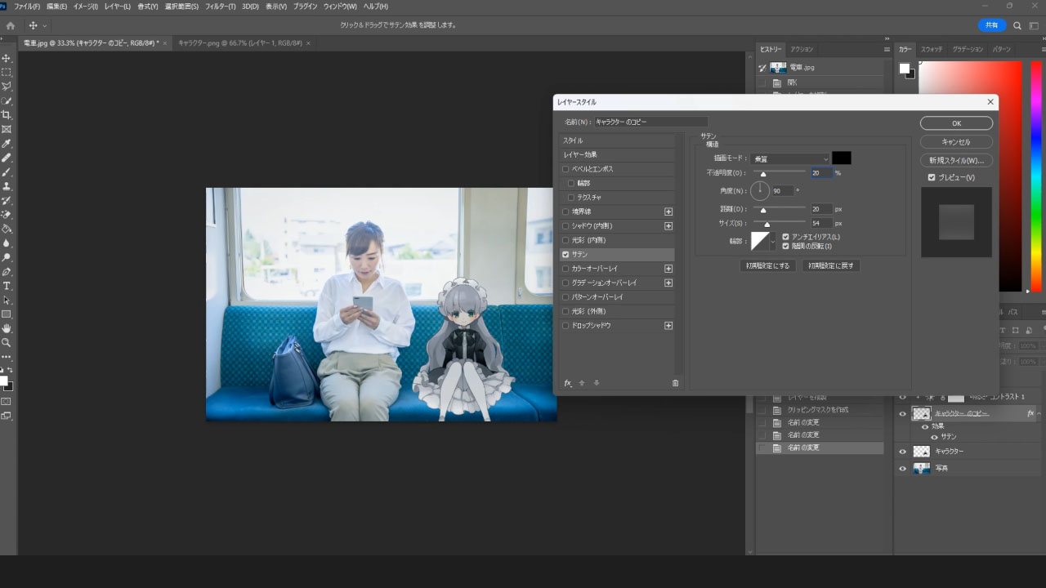The width and height of the screenshot is (1046, 588).
Task: Toggle Quick Mask mode icon
Action: coord(7,401)
